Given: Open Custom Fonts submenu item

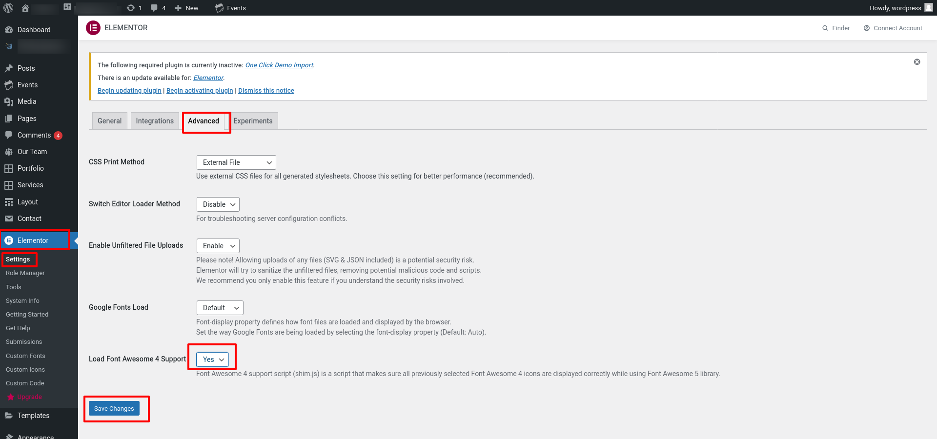Looking at the screenshot, I should (25, 356).
